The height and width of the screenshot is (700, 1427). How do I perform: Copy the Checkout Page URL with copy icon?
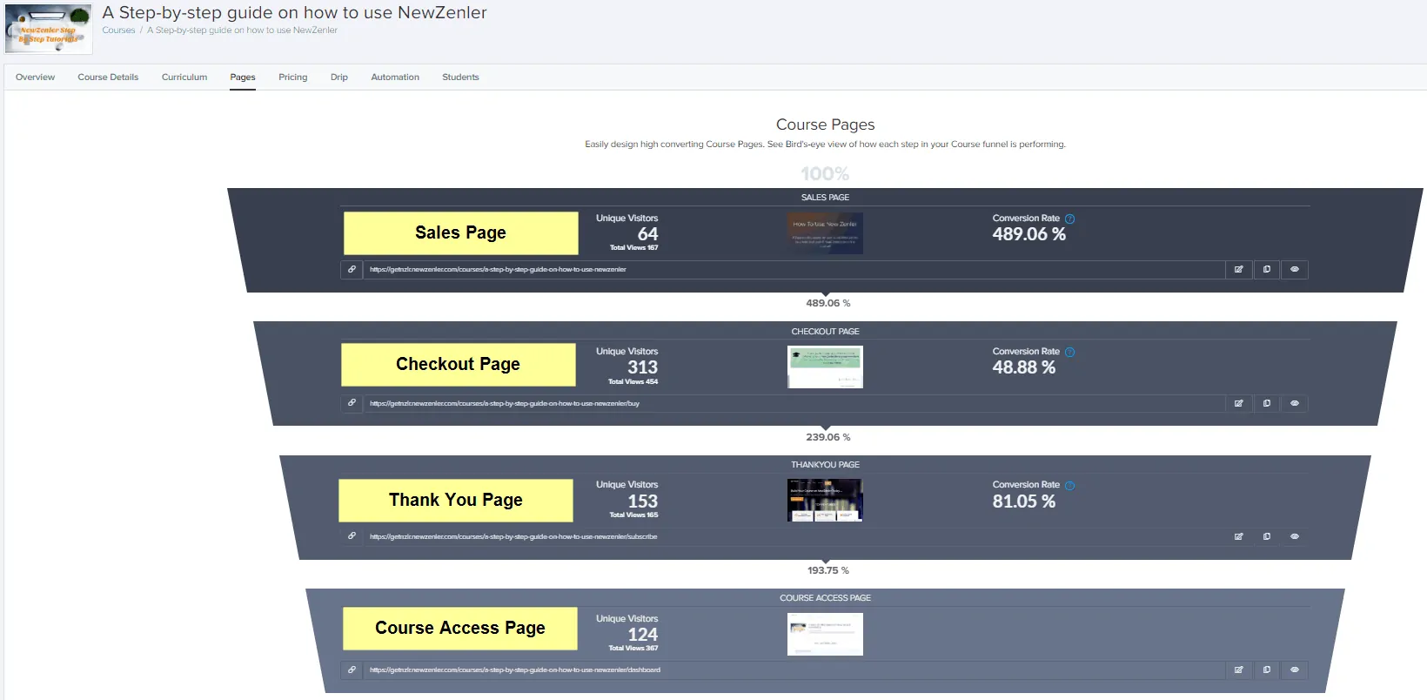pos(1267,403)
